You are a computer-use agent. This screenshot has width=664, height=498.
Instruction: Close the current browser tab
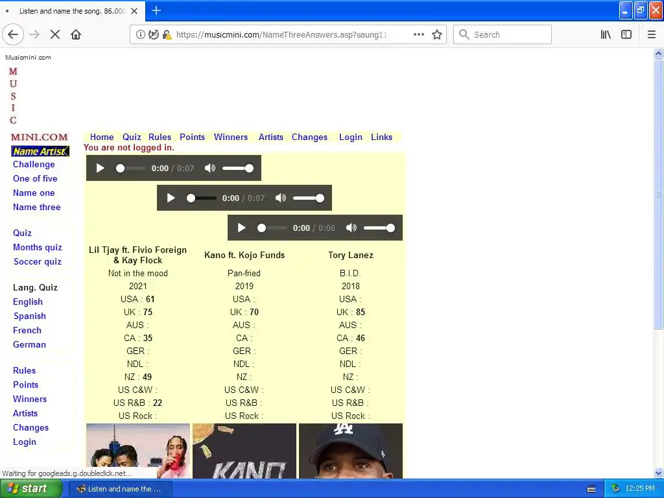click(x=134, y=11)
